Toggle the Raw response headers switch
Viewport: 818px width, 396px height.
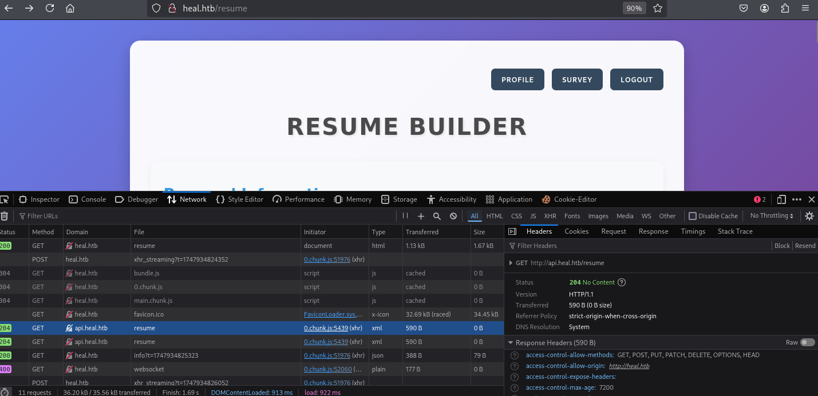[x=807, y=342]
